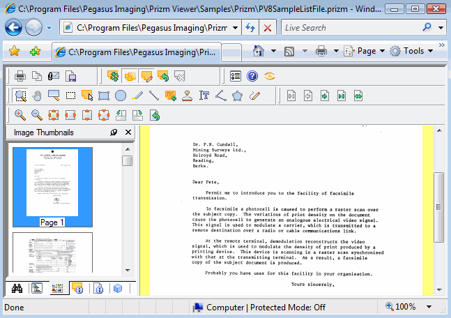The height and width of the screenshot is (318, 451).
Task: Toggle the Show Annotations sticky notes button
Action: pos(130,76)
